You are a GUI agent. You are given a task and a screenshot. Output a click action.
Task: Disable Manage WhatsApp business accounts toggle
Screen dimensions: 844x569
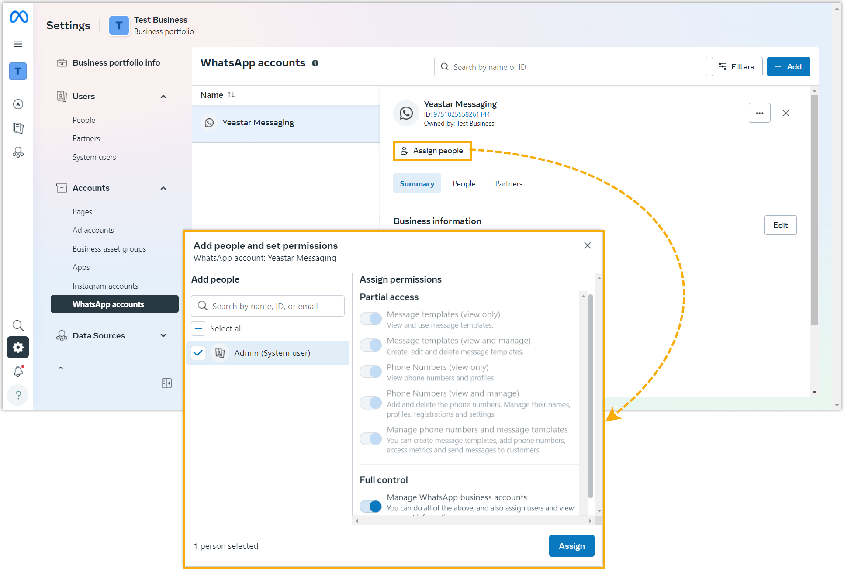(x=370, y=506)
